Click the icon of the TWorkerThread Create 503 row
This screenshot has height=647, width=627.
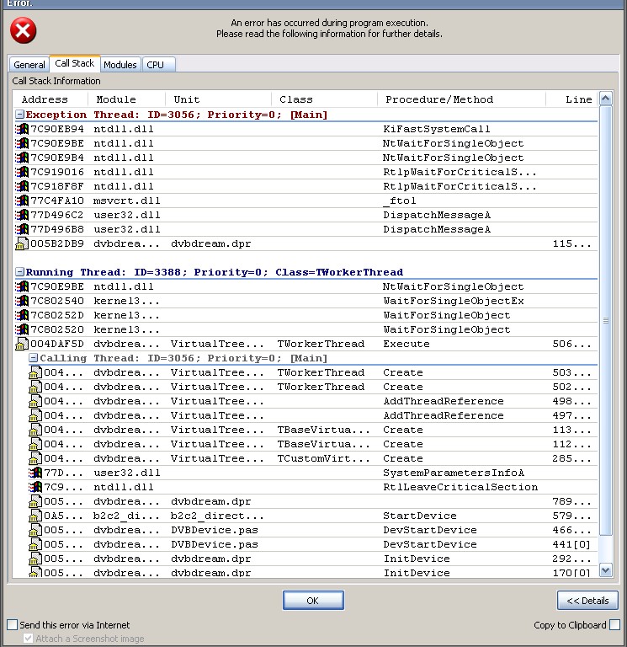point(35,373)
